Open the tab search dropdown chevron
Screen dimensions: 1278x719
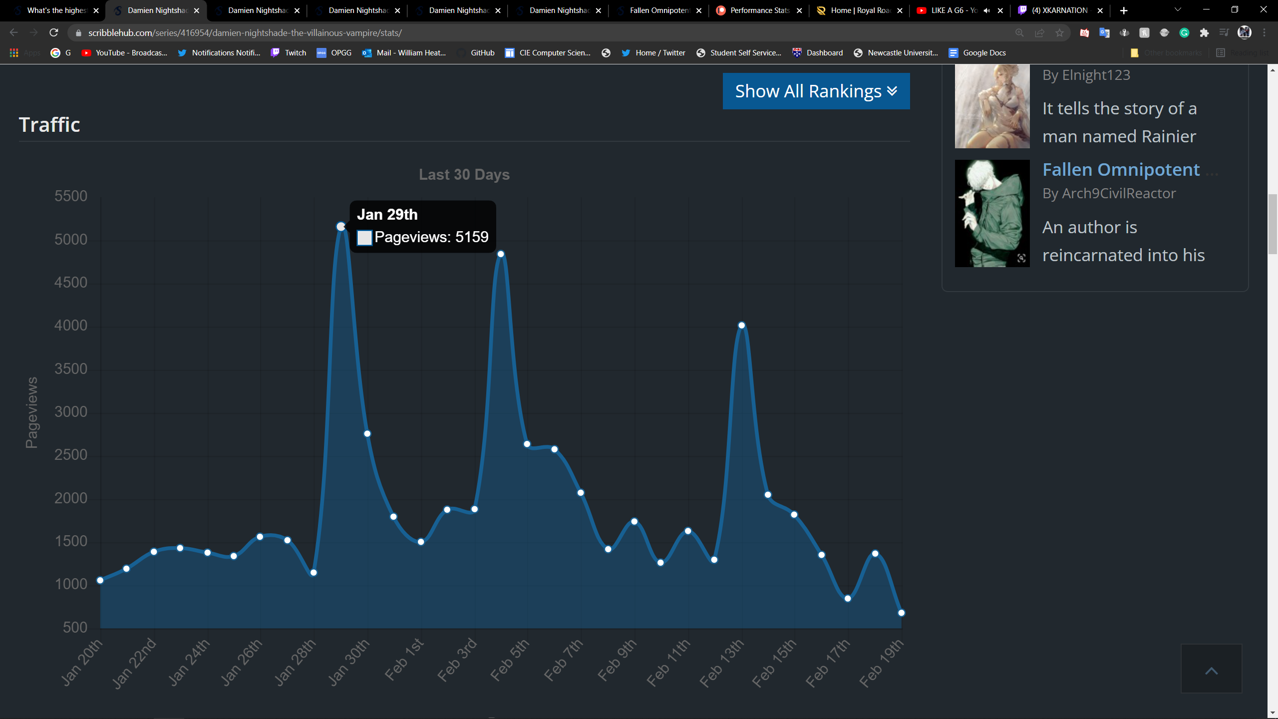coord(1178,10)
